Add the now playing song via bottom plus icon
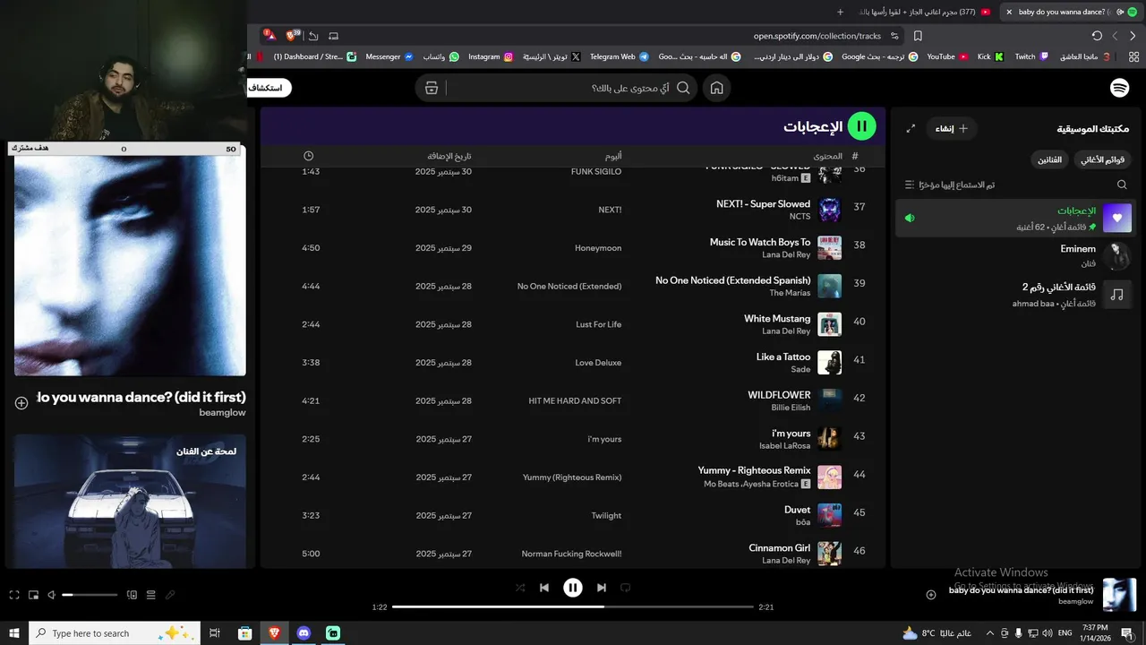The width and height of the screenshot is (1146, 645). tap(931, 595)
